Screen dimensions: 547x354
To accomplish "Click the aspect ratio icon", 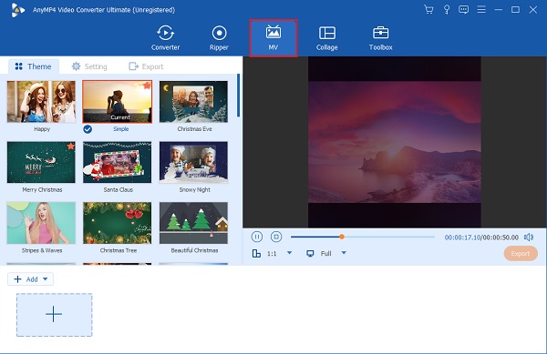I will (256, 253).
